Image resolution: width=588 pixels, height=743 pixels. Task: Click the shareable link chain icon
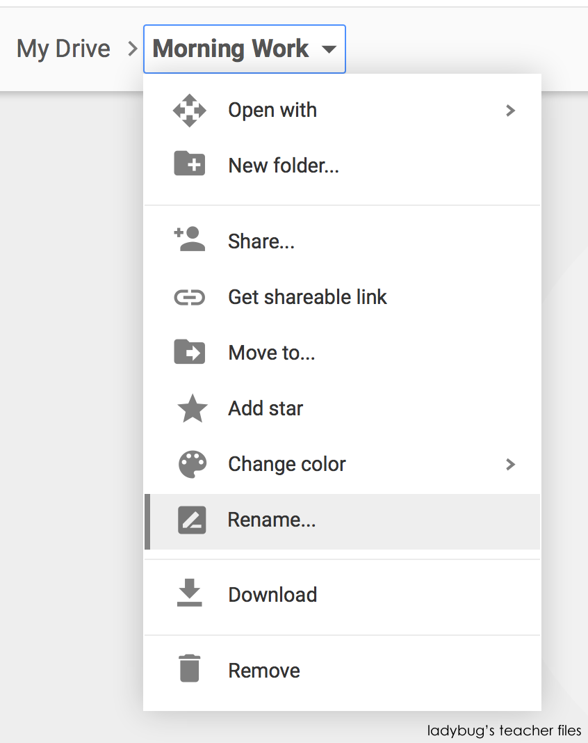point(189,296)
